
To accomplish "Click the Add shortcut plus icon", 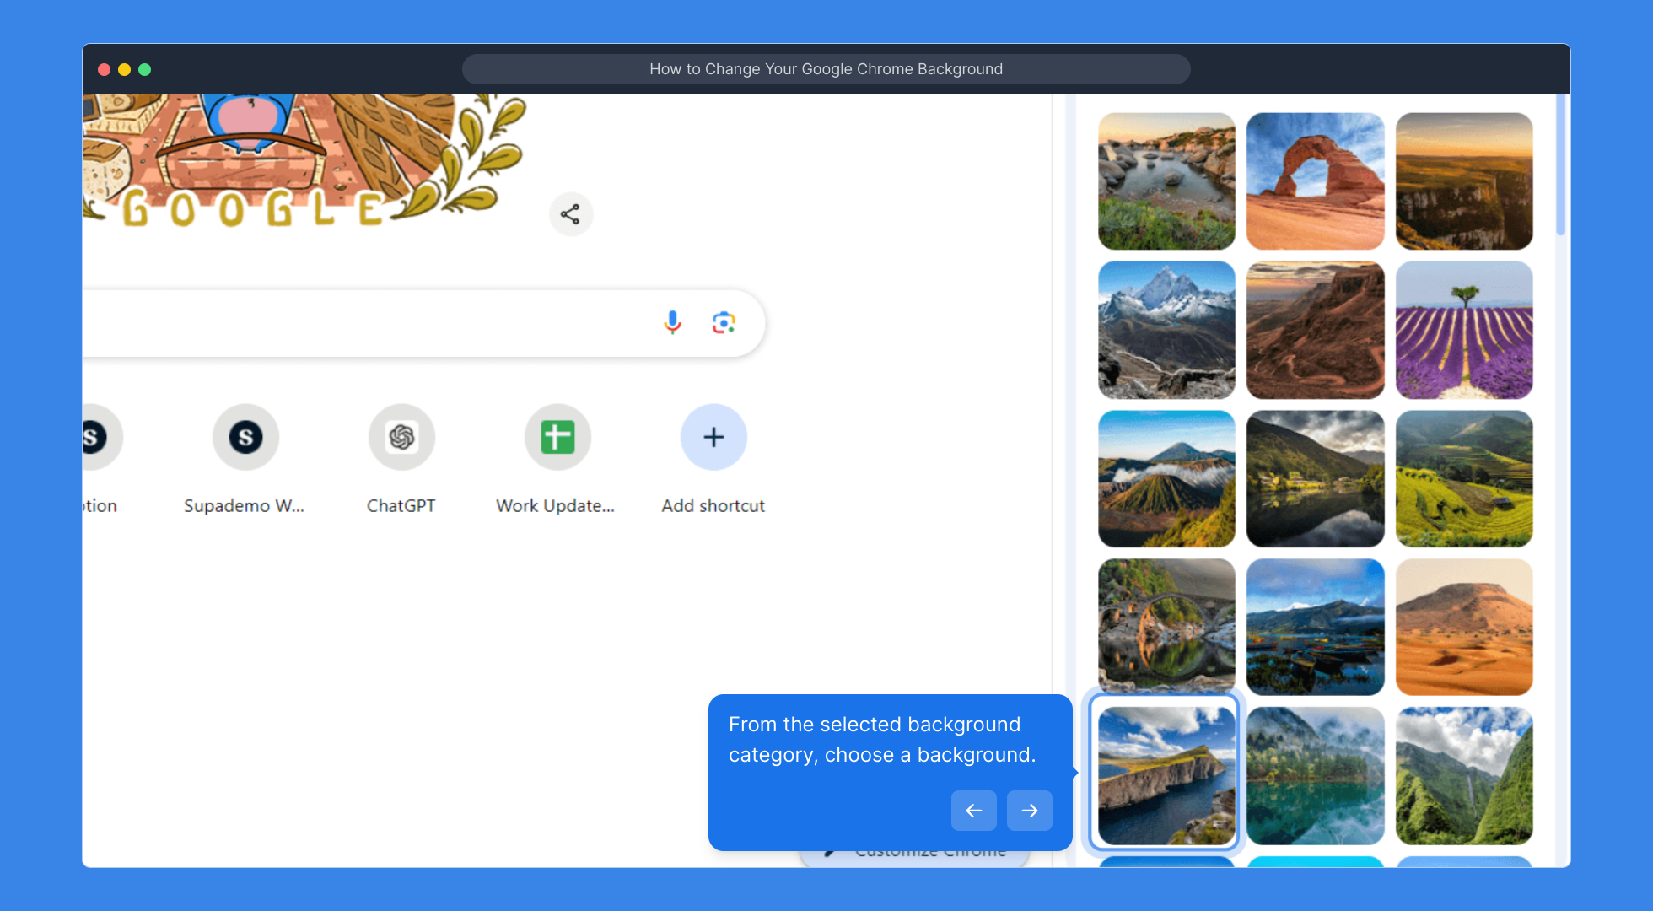I will point(713,437).
